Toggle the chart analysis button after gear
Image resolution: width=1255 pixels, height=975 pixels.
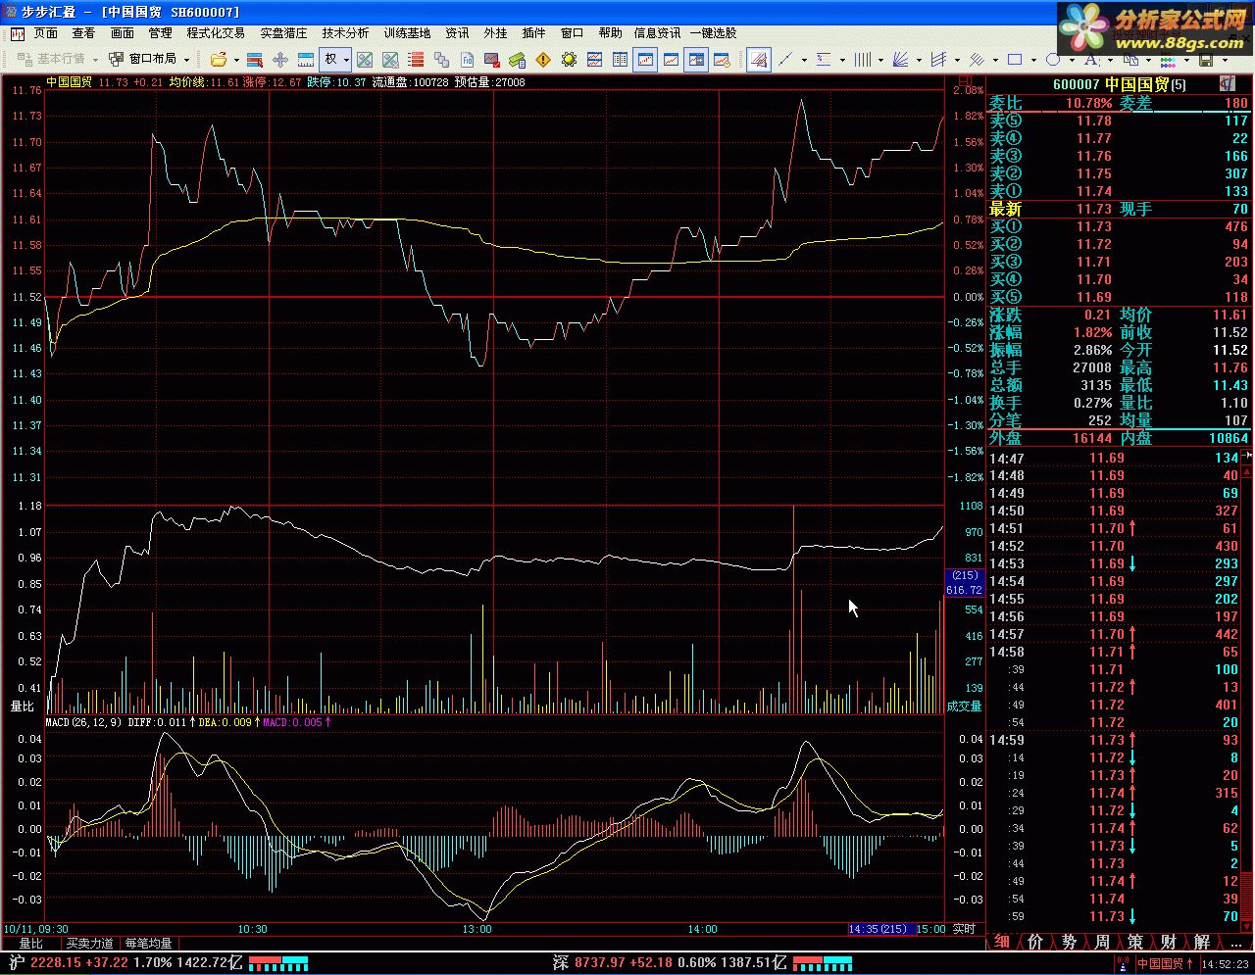tap(594, 60)
